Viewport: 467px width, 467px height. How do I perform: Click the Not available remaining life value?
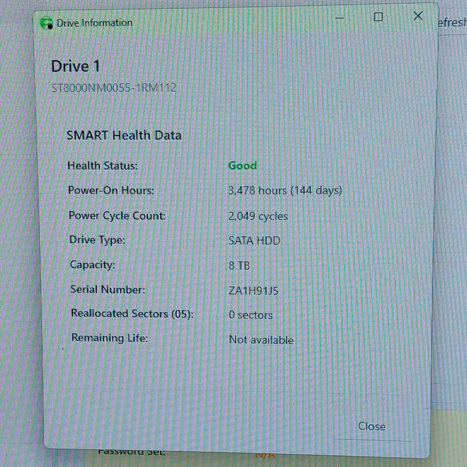pos(261,340)
